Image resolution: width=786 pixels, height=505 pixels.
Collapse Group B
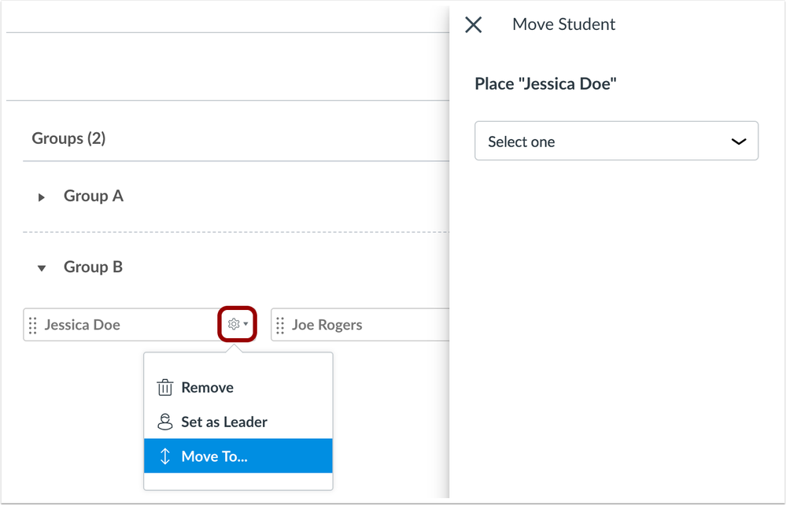tap(41, 267)
